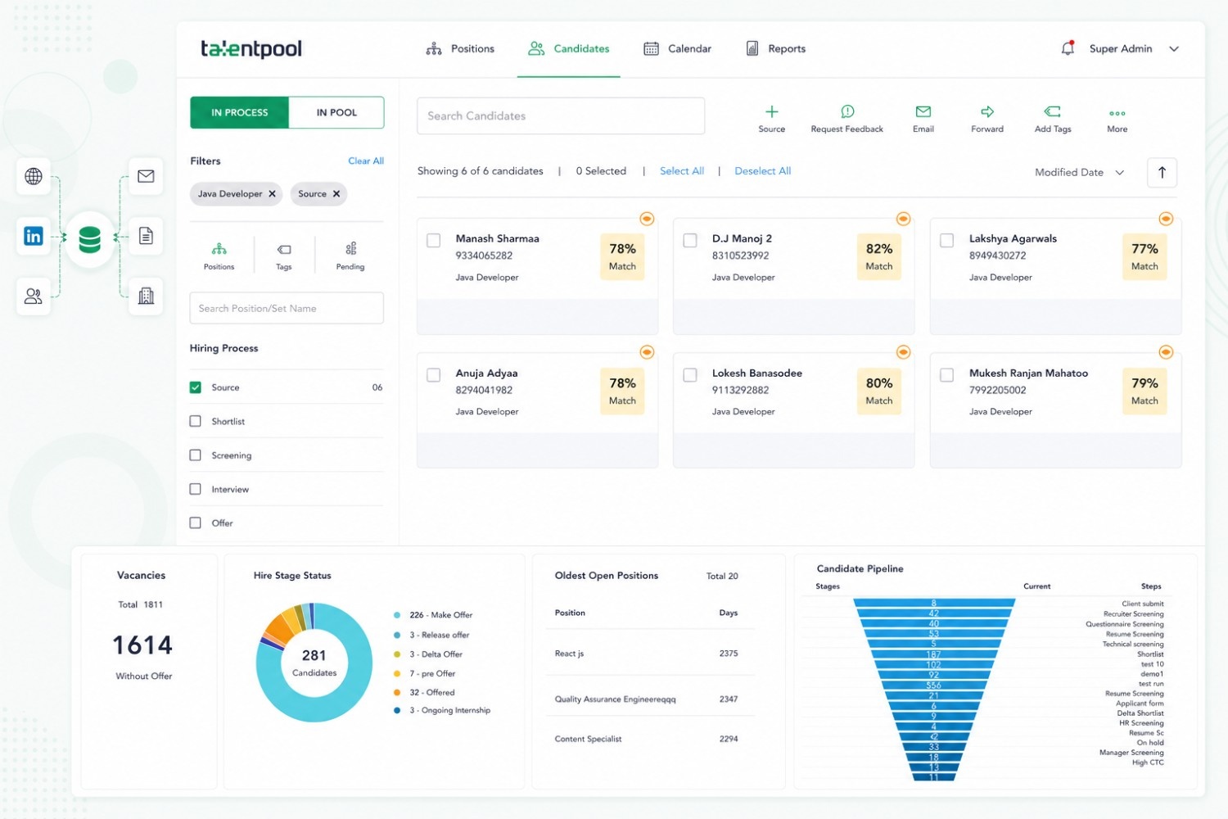Click the Ongoing Internship legend dot
The width and height of the screenshot is (1228, 819).
[397, 710]
